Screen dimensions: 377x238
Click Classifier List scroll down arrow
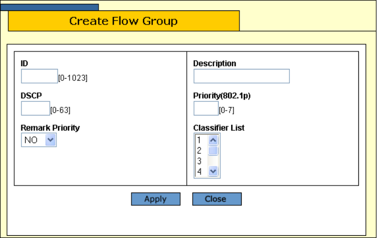(x=214, y=171)
